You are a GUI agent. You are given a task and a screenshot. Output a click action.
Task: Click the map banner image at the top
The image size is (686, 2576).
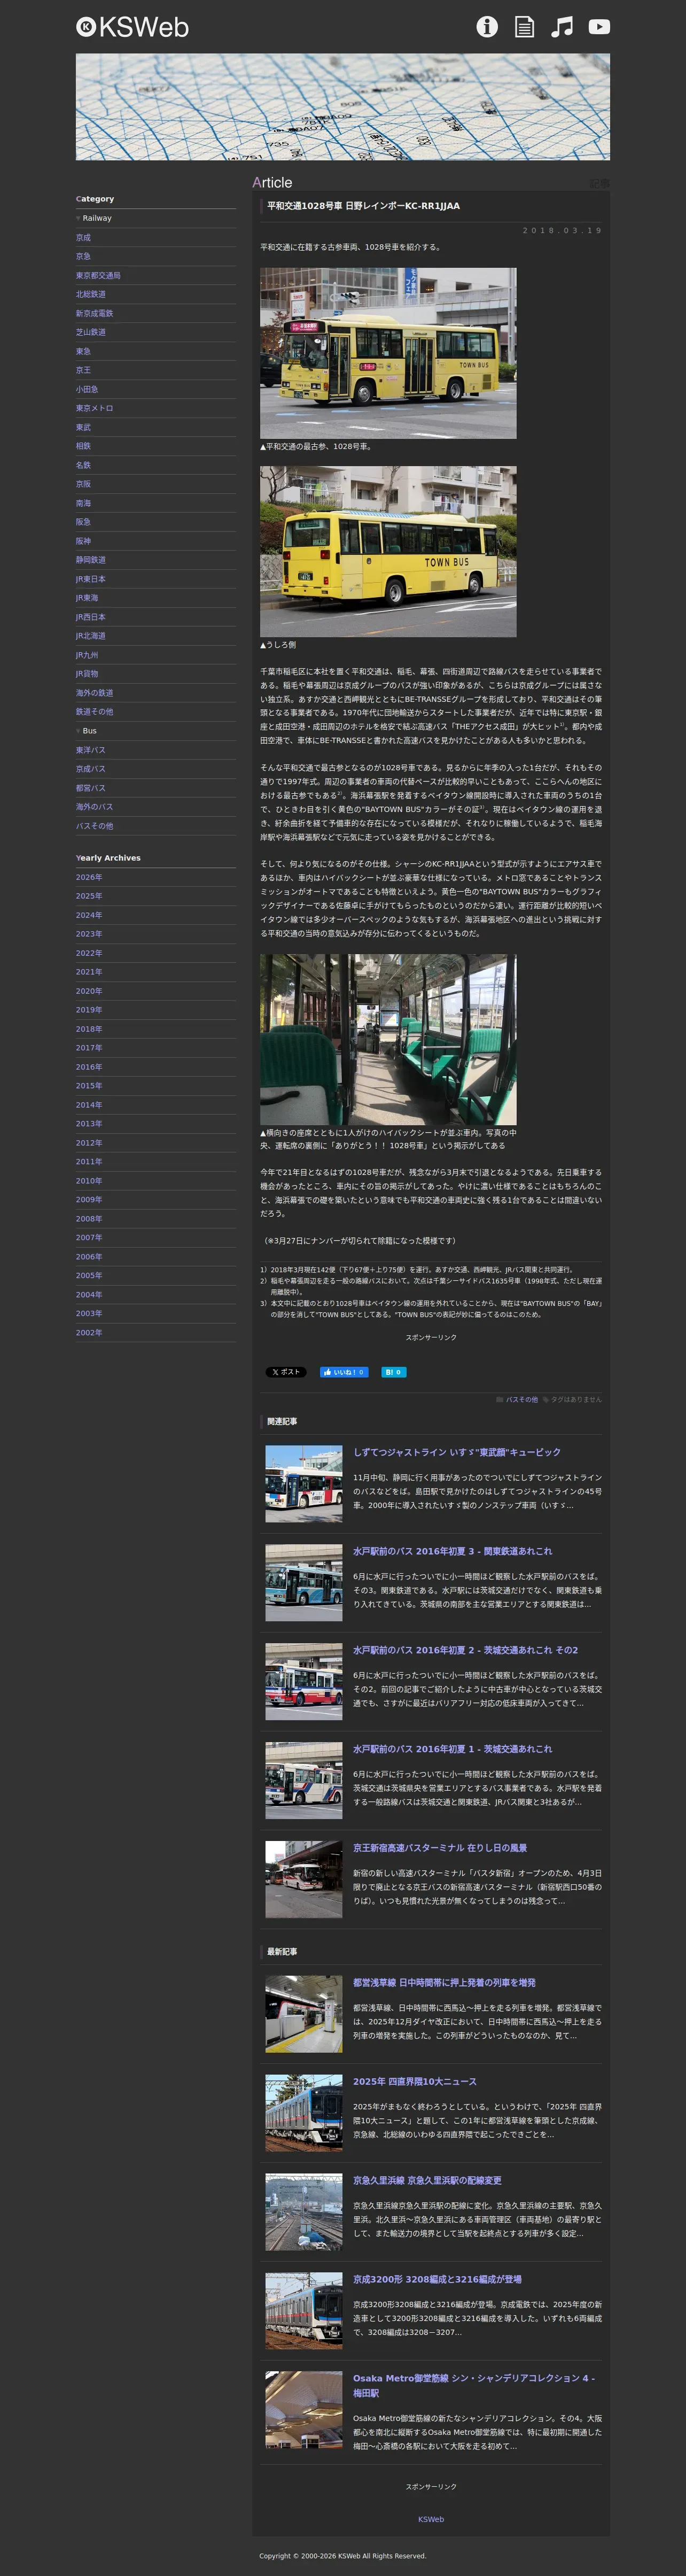point(343,107)
